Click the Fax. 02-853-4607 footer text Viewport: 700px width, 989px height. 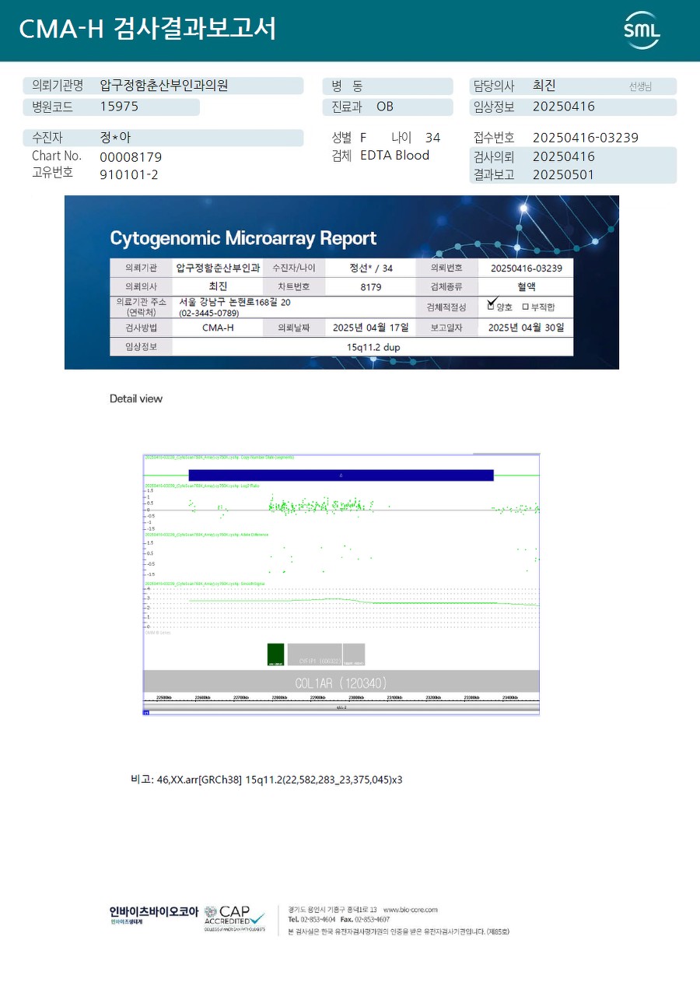click(x=366, y=919)
